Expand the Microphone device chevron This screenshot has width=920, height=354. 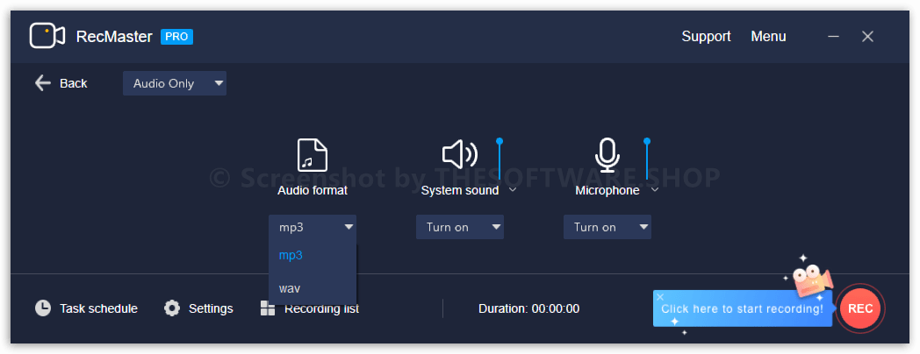point(655,190)
